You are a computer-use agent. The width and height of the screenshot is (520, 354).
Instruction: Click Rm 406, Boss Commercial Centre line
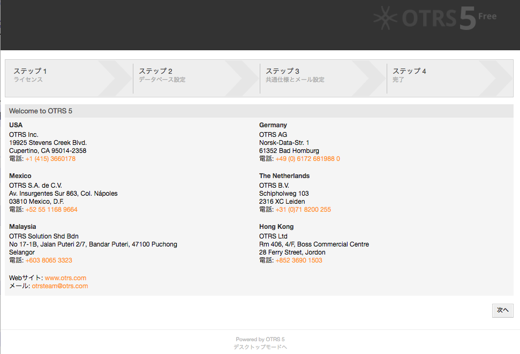pos(314,244)
